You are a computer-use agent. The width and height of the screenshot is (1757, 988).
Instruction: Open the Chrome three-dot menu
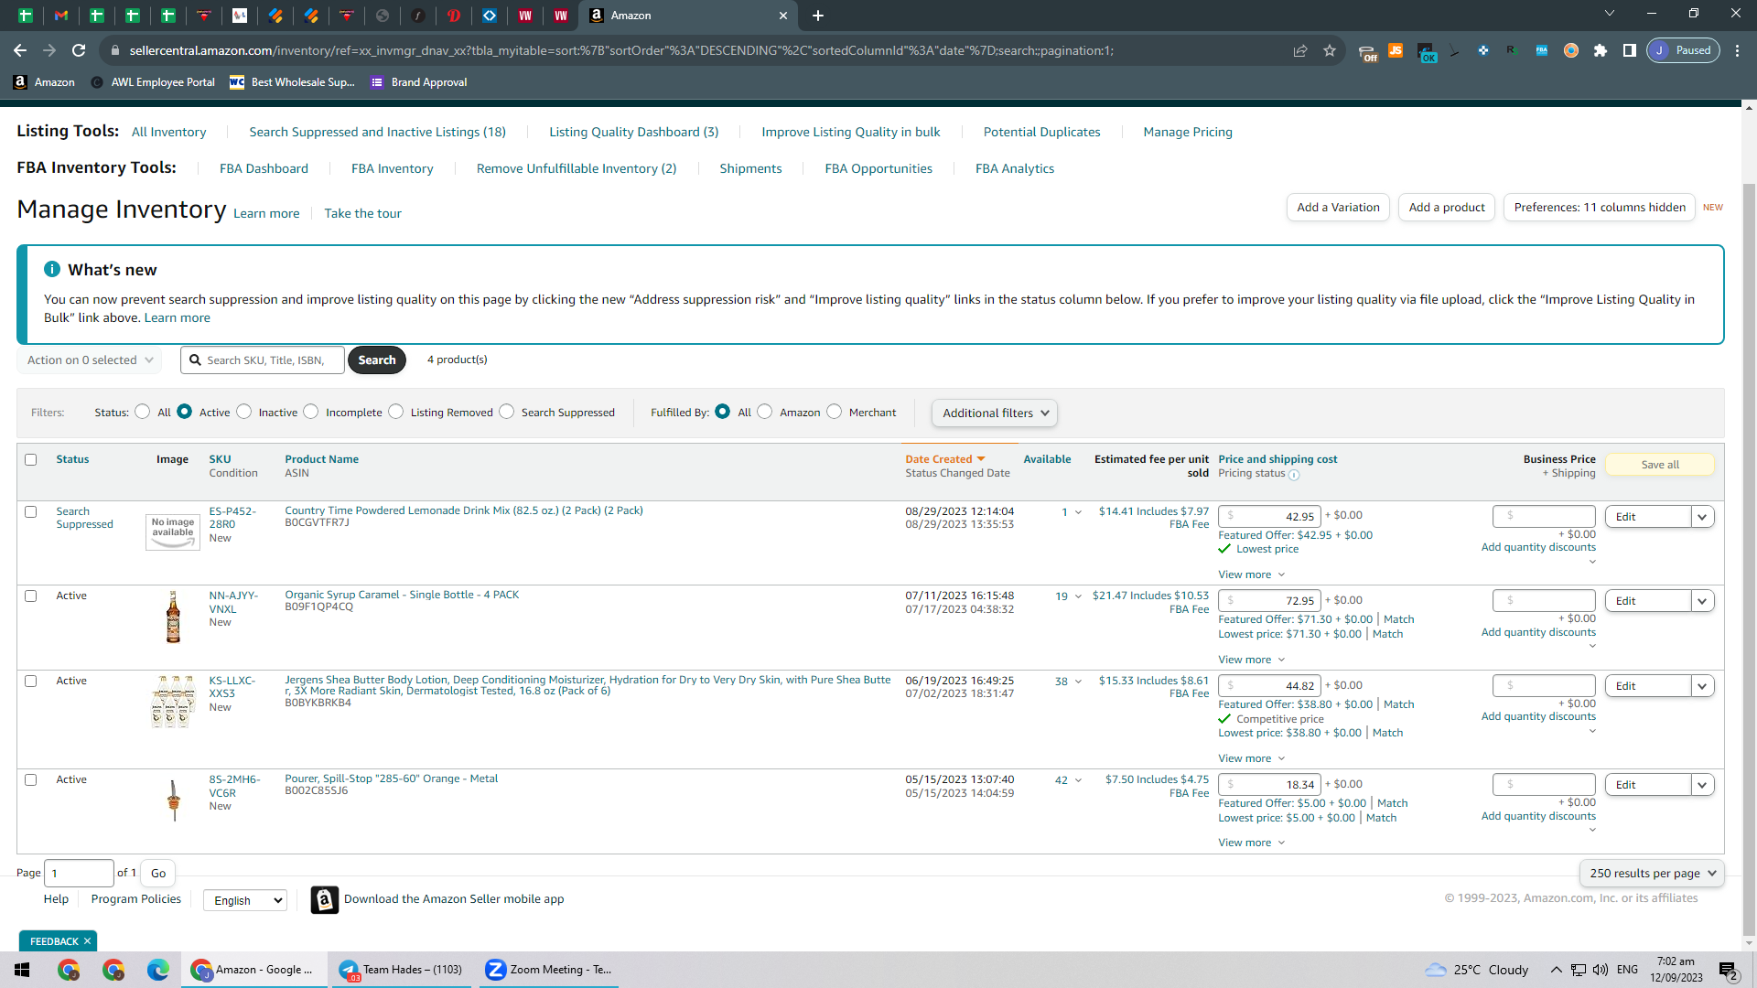click(x=1737, y=50)
